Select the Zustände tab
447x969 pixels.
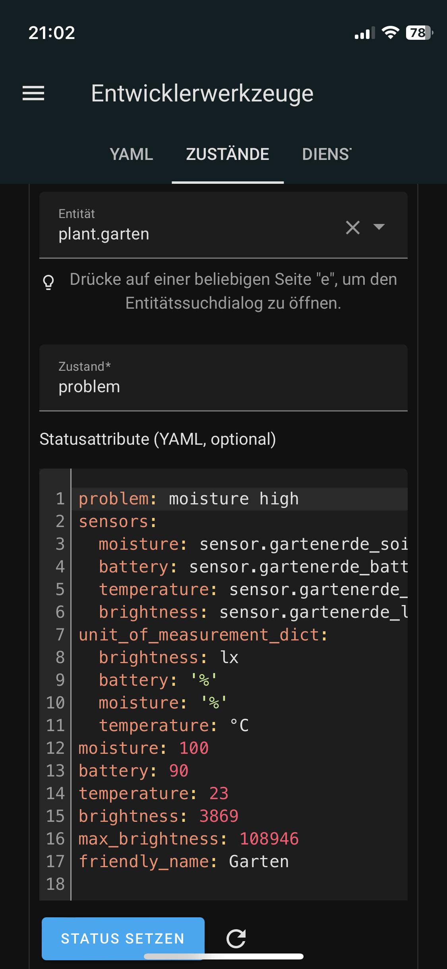pos(227,154)
